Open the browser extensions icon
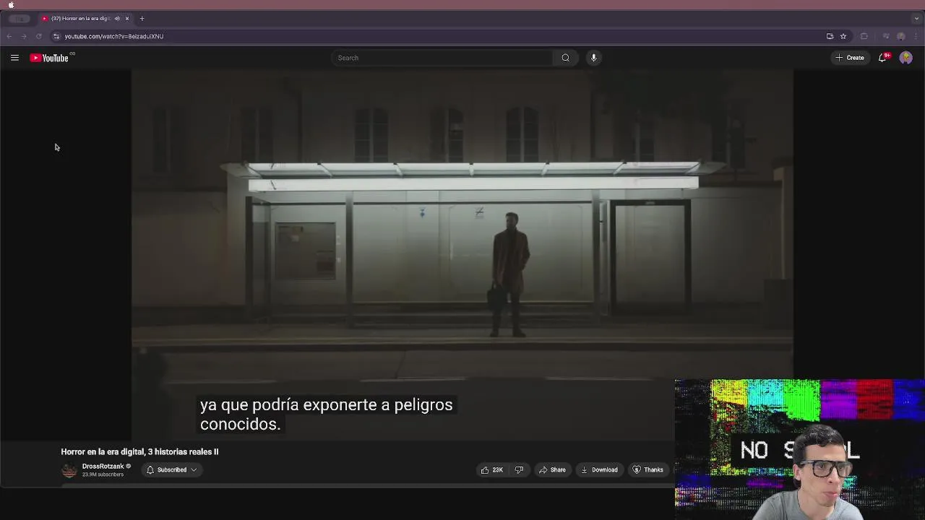The height and width of the screenshot is (520, 925). point(864,36)
